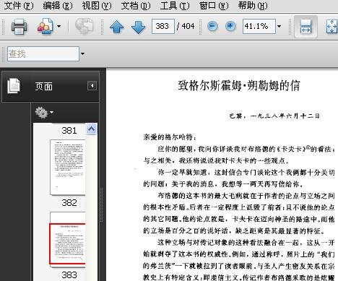Open the Pages panel gear options menu

pos(44,113)
